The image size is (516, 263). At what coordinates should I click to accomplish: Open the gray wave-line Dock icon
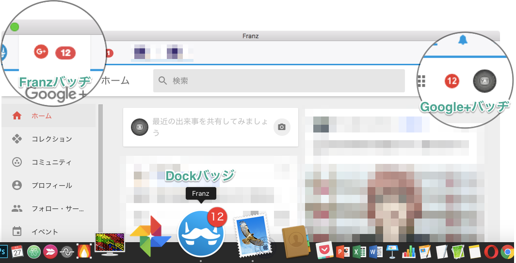pyautogui.click(x=67, y=252)
